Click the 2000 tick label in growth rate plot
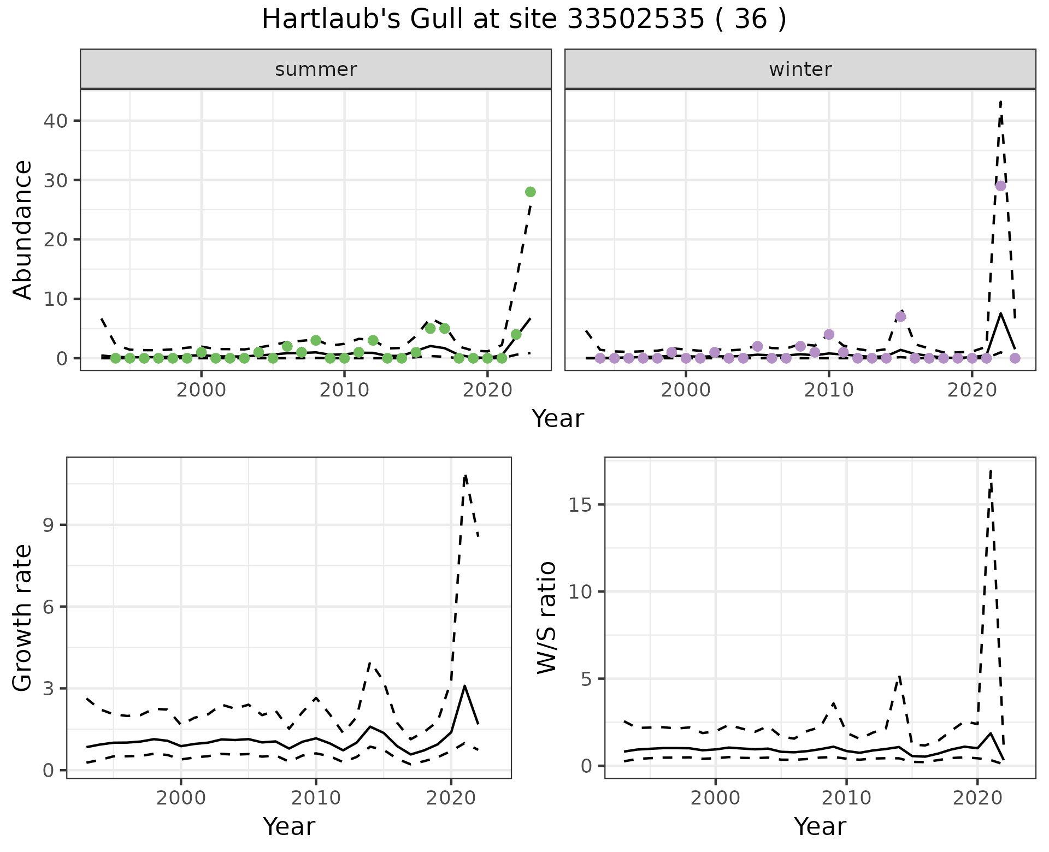 pos(181,798)
